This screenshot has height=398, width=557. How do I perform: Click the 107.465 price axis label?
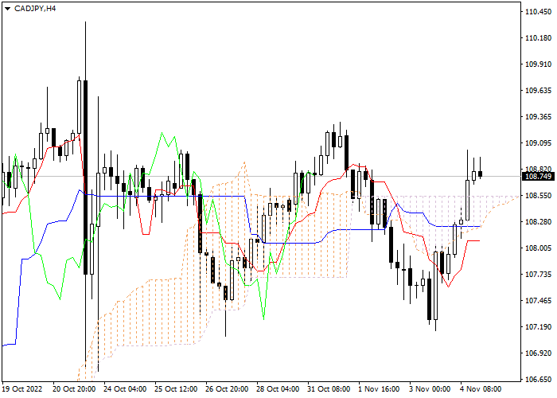tap(538, 301)
